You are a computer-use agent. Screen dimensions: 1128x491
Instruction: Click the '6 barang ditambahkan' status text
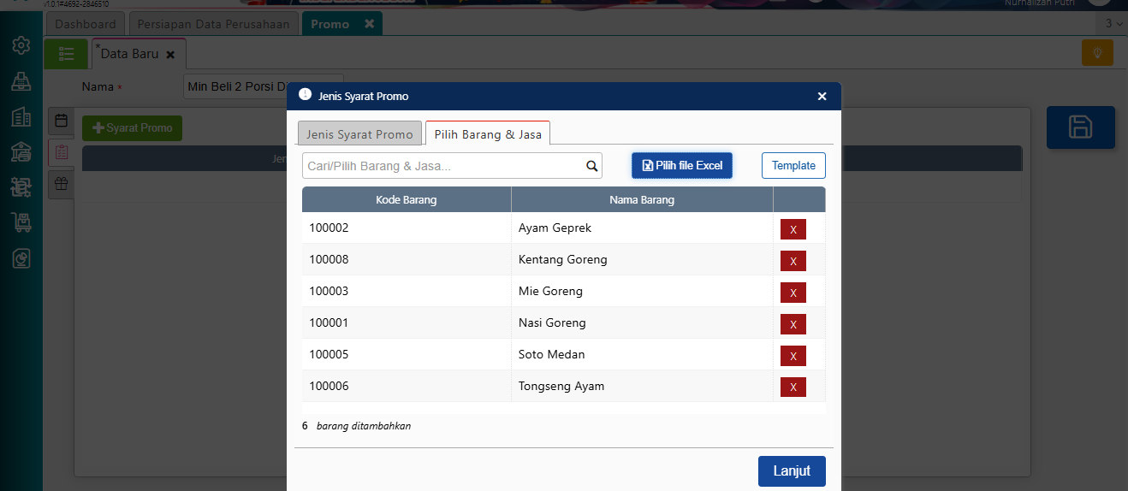click(356, 426)
